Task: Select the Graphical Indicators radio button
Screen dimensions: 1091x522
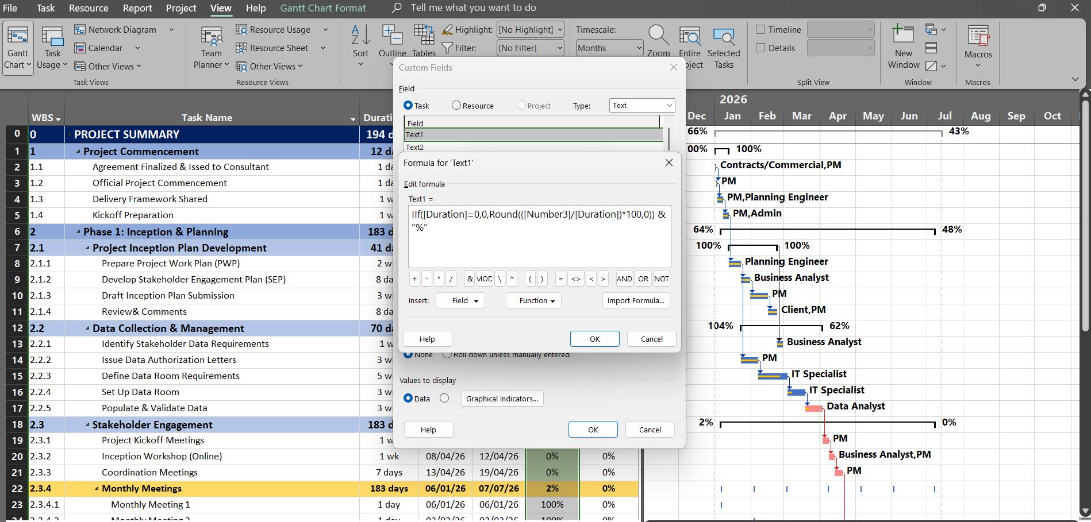Action: click(444, 398)
